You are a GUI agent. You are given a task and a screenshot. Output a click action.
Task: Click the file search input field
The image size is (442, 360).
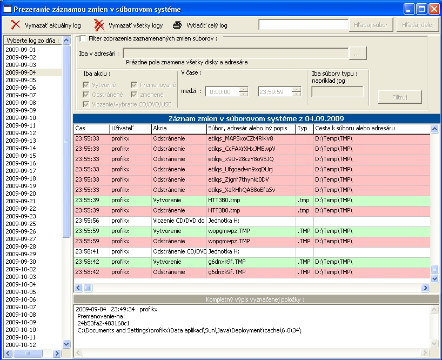tap(303, 25)
